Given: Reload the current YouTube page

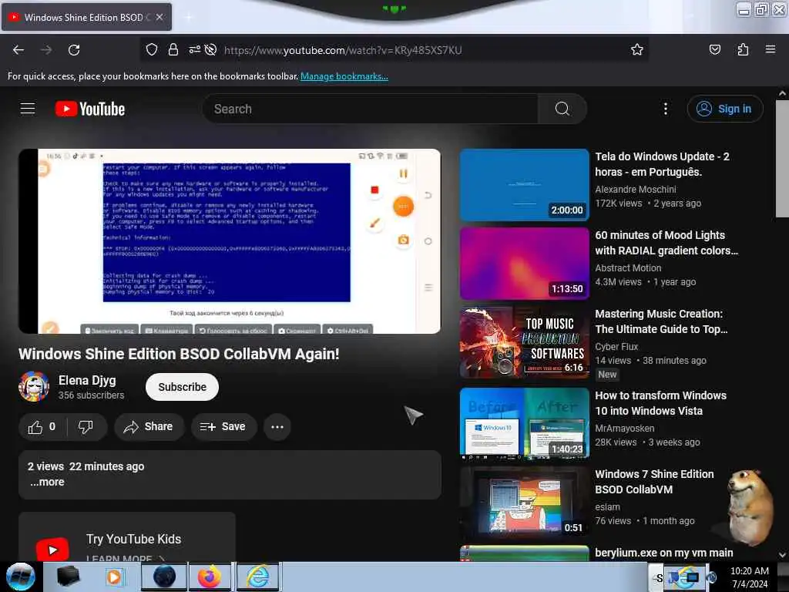Looking at the screenshot, I should 74,50.
